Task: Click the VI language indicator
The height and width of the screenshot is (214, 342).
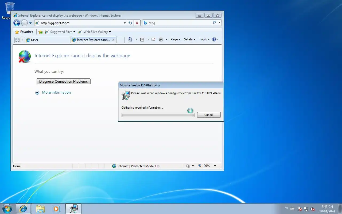Action: pyautogui.click(x=286, y=208)
